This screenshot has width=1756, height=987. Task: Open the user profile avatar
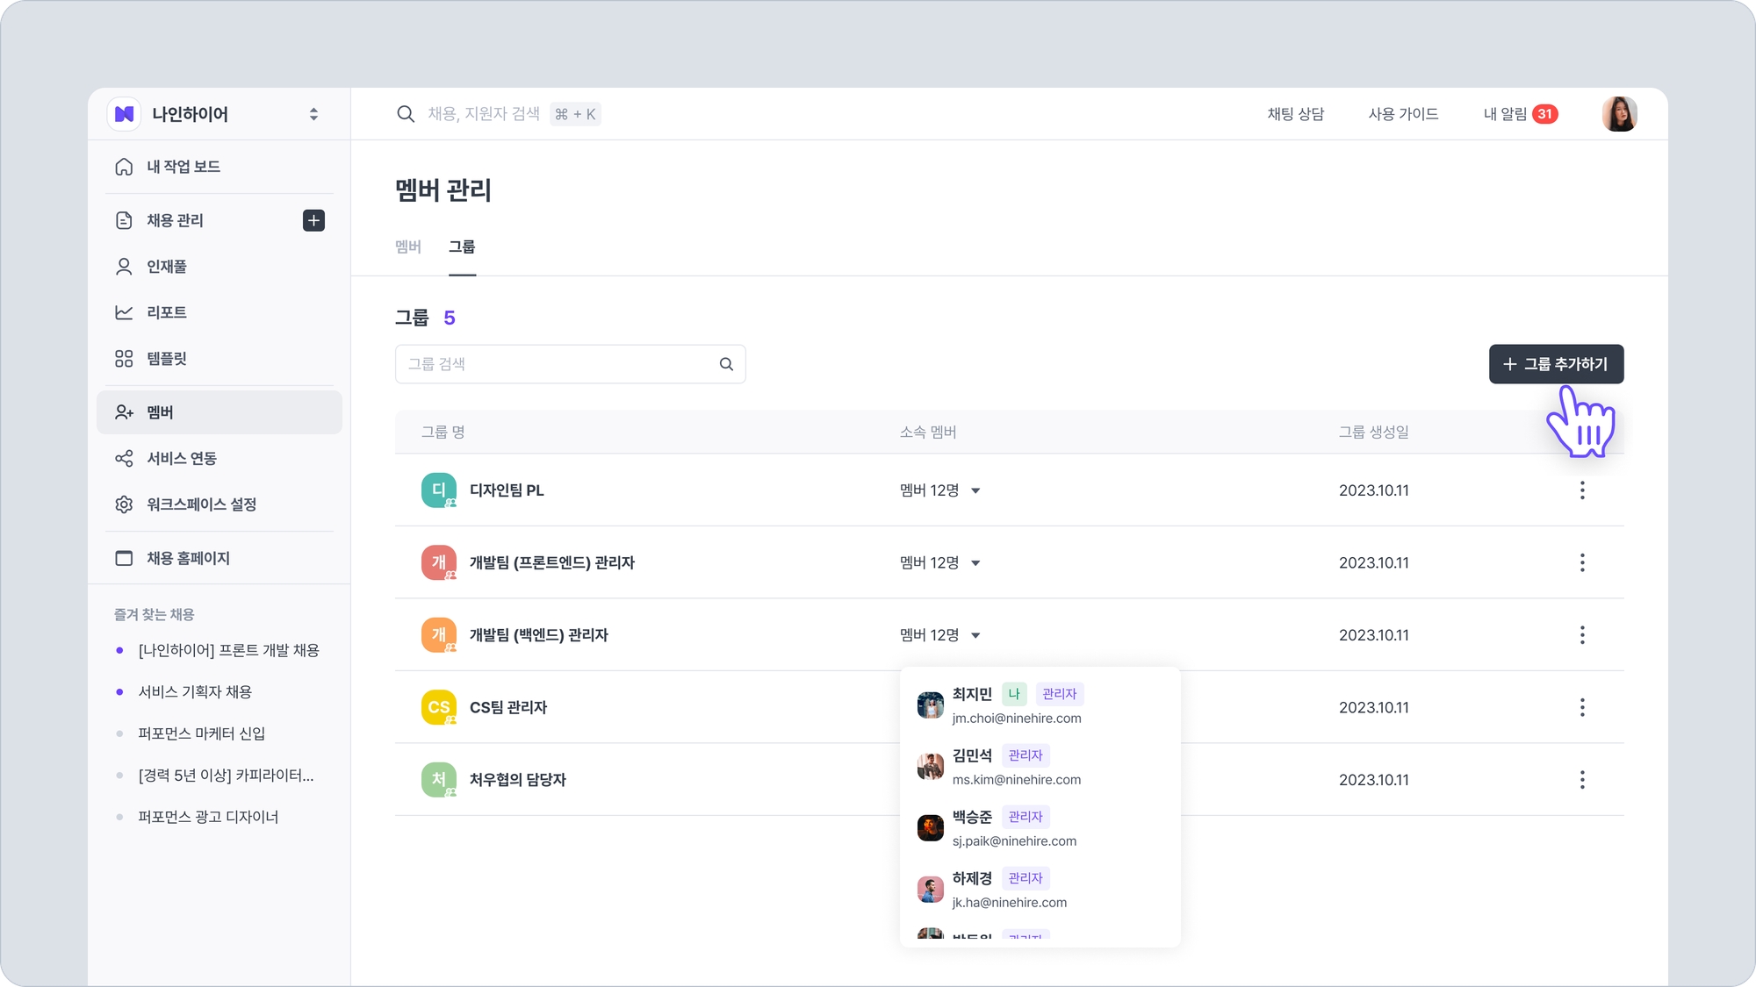click(1619, 114)
